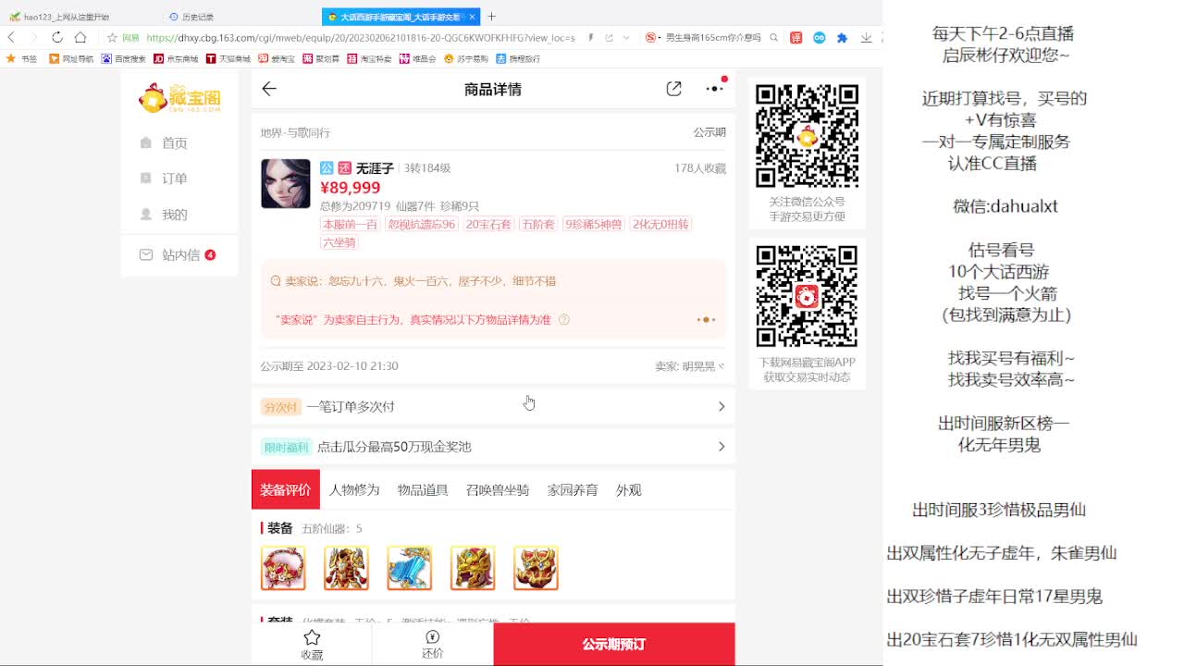Viewport: 1184px width, 666px height.
Task: Click the 五阶套 tag
Action: point(537,224)
